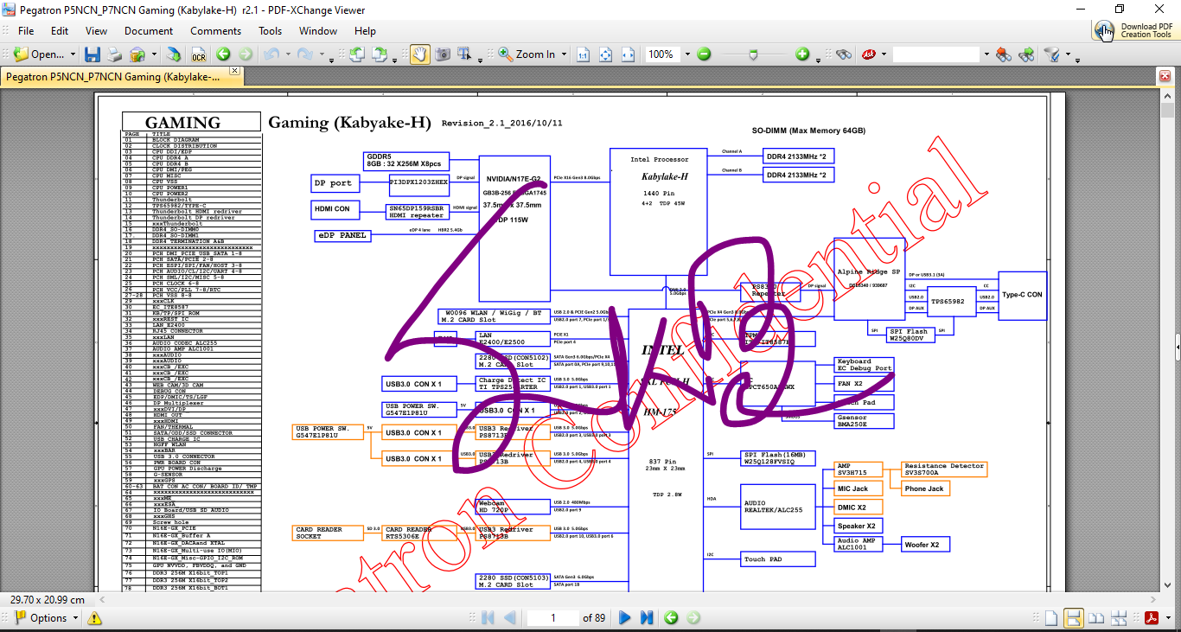1181x632 pixels.
Task: Rotate the page counter-clockwise icon
Action: coord(356,54)
